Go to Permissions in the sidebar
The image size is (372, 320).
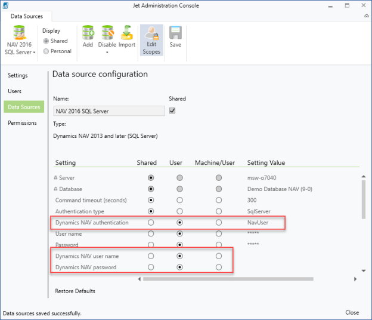click(x=22, y=123)
